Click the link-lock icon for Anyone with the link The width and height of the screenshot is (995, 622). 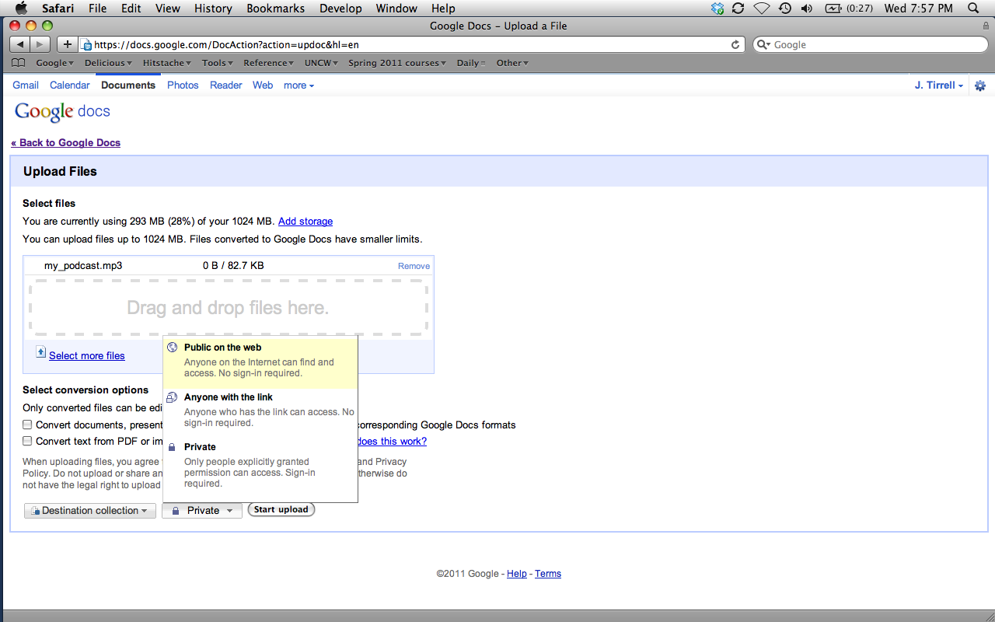pos(173,397)
